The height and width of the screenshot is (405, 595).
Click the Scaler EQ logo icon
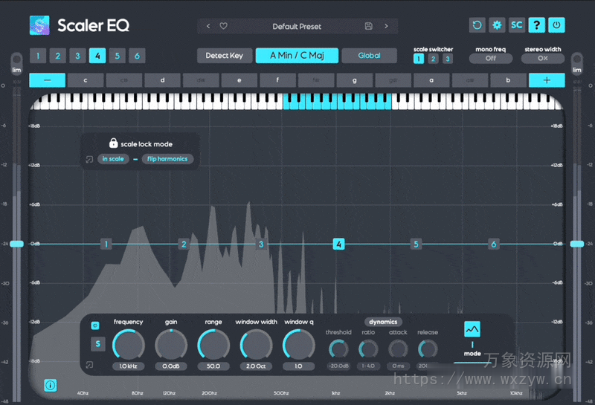39,25
